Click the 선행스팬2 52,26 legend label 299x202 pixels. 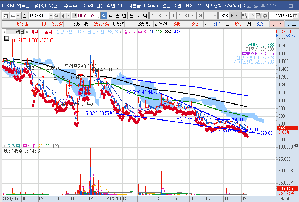tap(103, 32)
